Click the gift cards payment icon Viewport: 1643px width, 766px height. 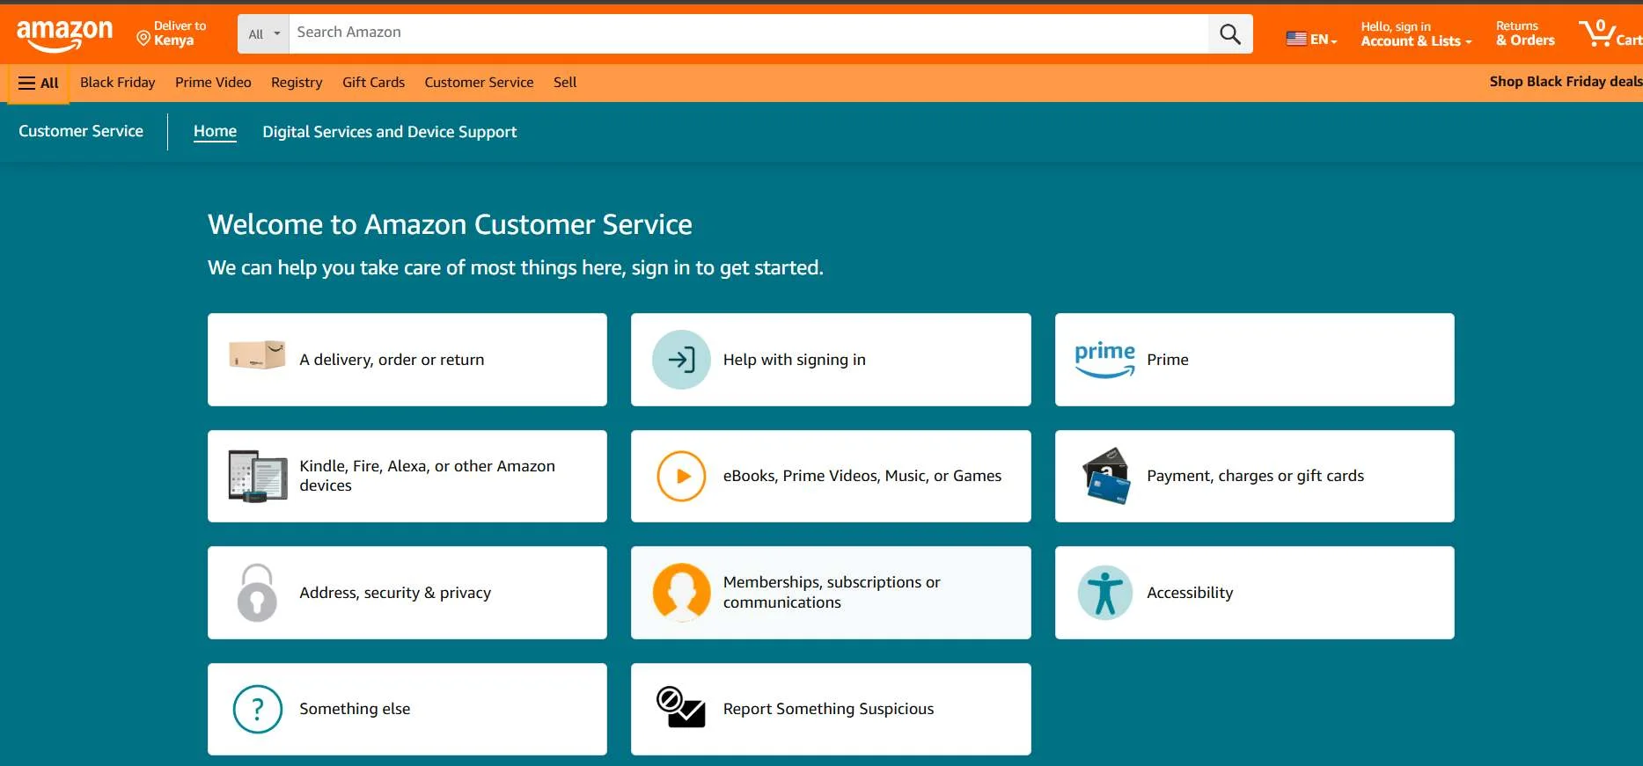click(x=1105, y=476)
